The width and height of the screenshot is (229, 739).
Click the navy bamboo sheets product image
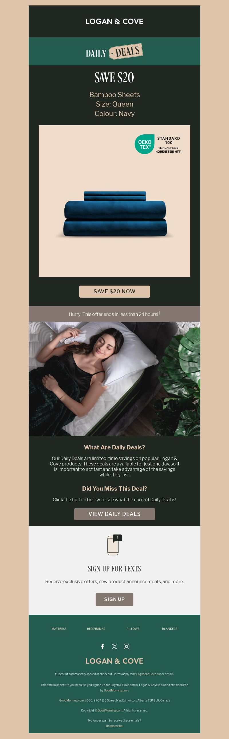[x=114, y=201]
